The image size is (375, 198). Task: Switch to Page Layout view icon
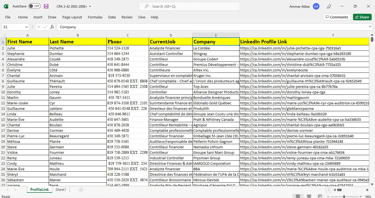click(309, 196)
